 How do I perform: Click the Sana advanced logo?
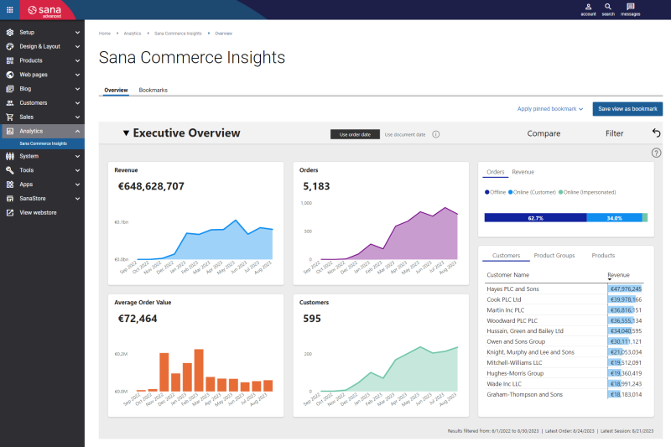44,11
